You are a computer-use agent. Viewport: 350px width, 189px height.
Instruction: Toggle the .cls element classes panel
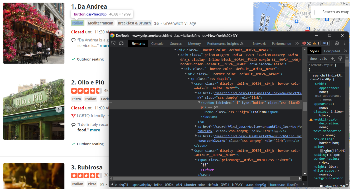tap(324, 59)
